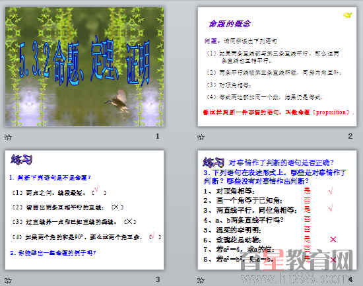
Task: Click the slide number 1 label
Action: pos(158,136)
